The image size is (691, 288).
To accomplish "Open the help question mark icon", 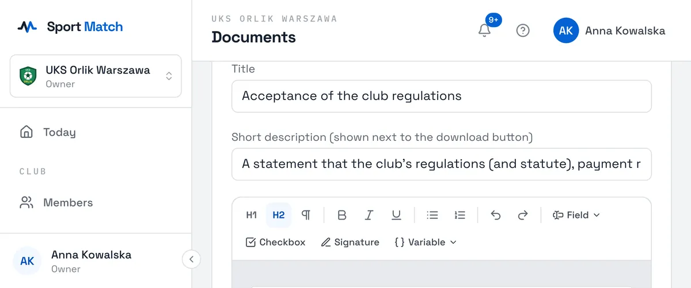I will 523,30.
